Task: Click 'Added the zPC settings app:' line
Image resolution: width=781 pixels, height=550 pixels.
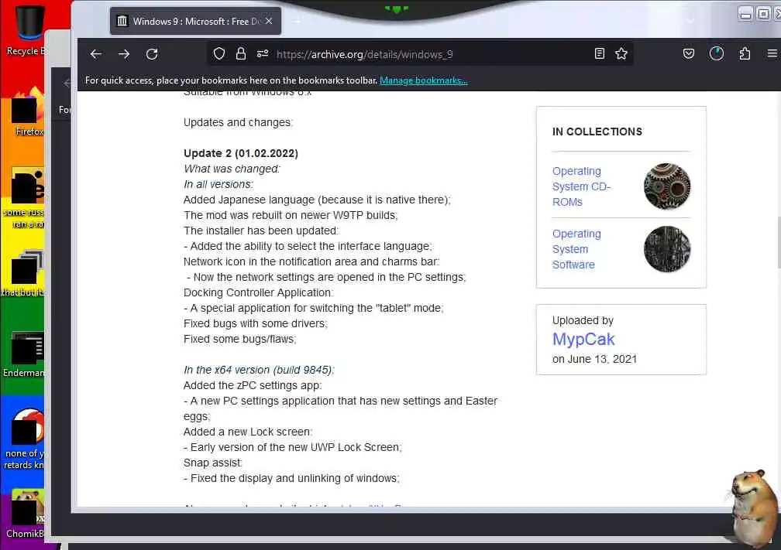Action: pos(253,385)
